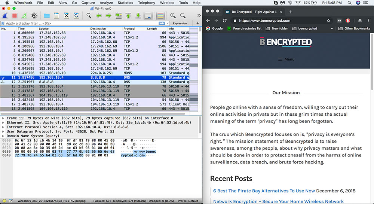Jump to the last packet icon
This screenshot has width=374, height=204.
coord(138,16)
